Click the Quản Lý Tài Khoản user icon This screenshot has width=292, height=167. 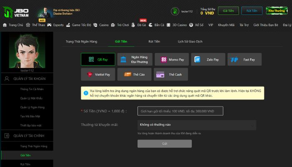7,78
